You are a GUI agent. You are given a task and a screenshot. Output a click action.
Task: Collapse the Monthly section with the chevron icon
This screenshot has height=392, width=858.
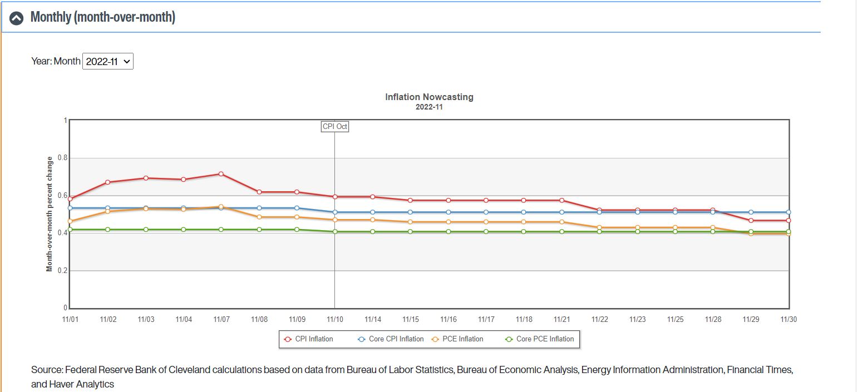(17, 18)
